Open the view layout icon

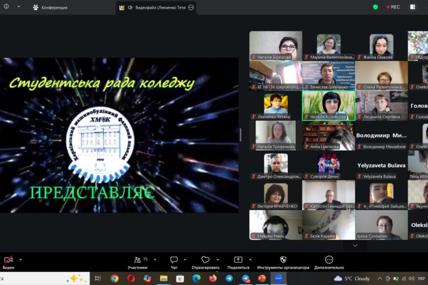[412, 7]
